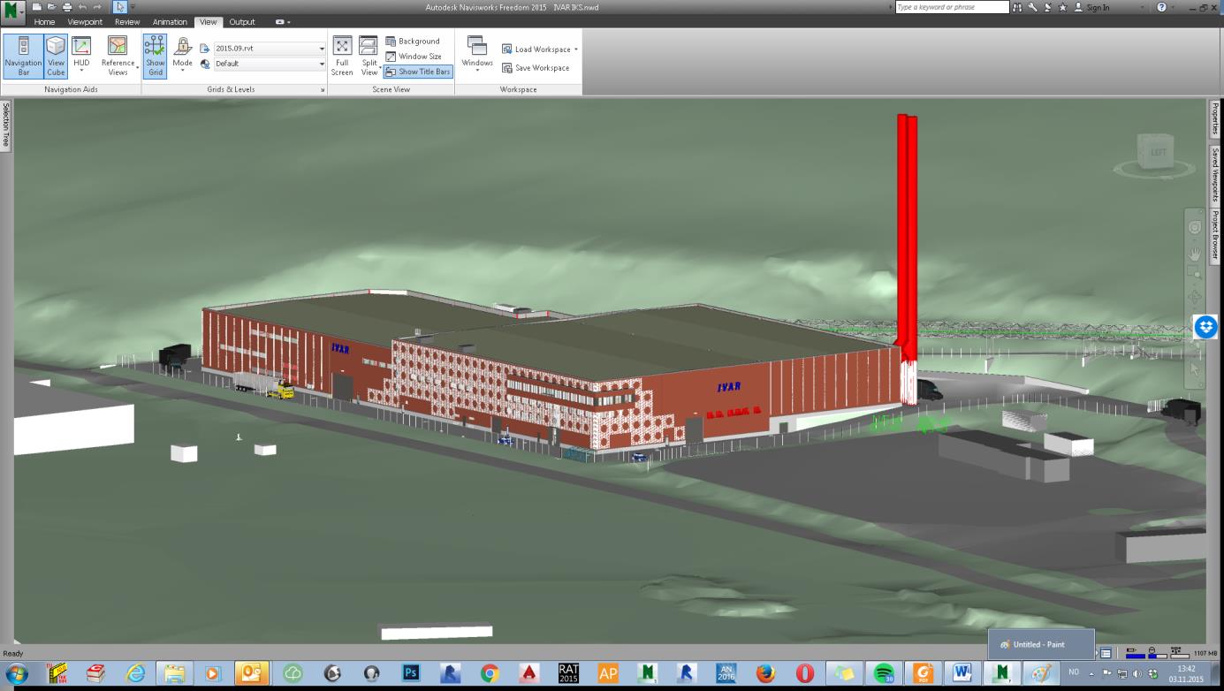Viewport: 1224px width, 691px height.
Task: Open the Reference Views dropdown
Action: pyautogui.click(x=118, y=57)
